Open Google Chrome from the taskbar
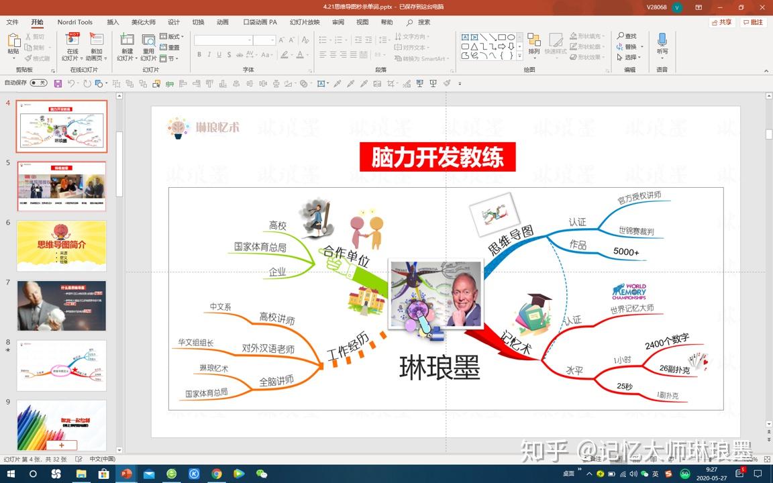773x483 pixels. (217, 474)
